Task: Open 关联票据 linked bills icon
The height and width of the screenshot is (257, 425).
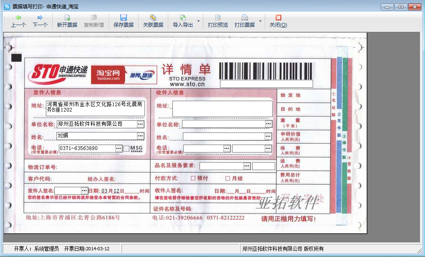Action: (153, 21)
